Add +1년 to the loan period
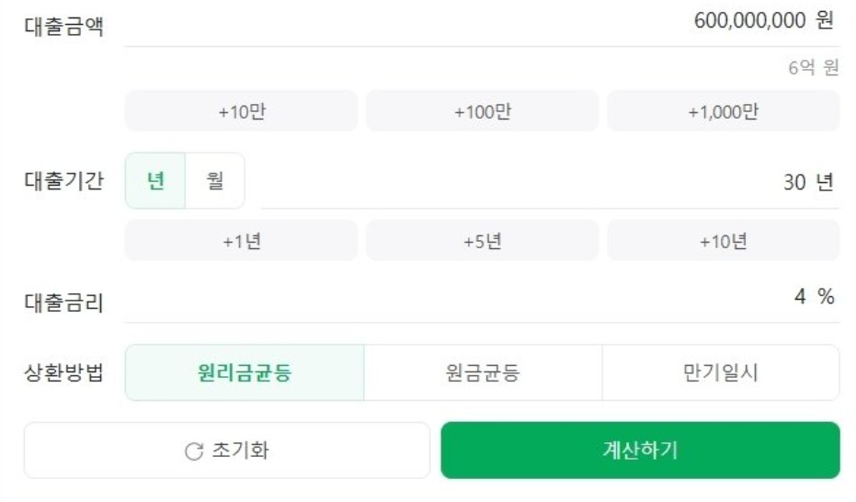This screenshot has height=502, width=856. (x=241, y=241)
